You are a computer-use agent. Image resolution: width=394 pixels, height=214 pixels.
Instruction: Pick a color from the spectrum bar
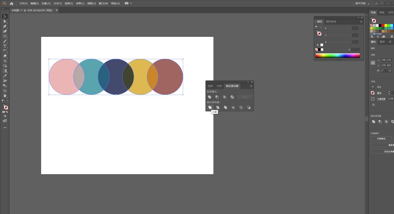click(x=337, y=56)
